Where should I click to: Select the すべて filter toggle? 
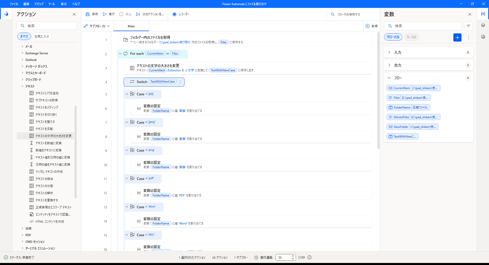(x=24, y=36)
